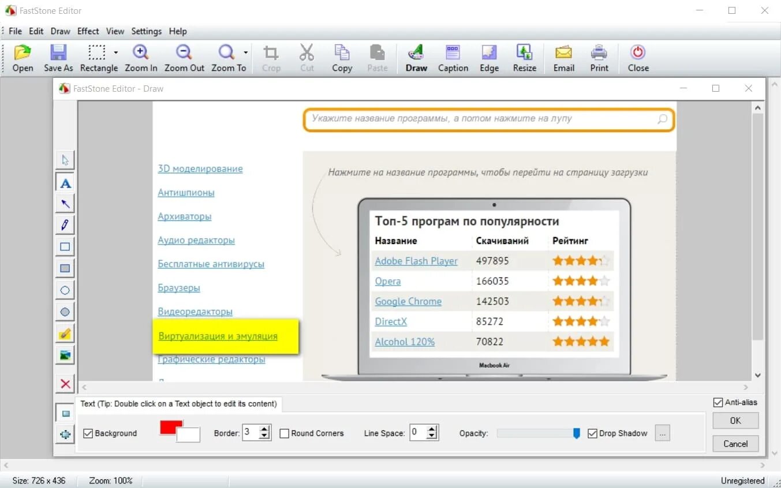The width and height of the screenshot is (781, 488).
Task: Select the insert image tool
Action: tap(65, 355)
